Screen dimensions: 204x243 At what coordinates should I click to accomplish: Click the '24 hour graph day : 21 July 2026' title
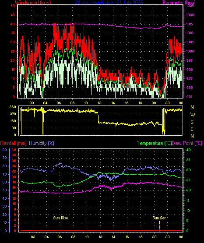pos(109,3)
